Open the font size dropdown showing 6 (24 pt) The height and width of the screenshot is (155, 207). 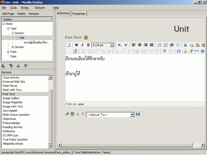point(103,45)
